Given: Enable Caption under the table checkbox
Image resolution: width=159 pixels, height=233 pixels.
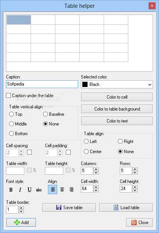Looking at the screenshot, I should 9,95.
